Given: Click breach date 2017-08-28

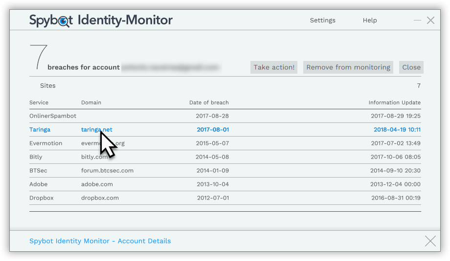Looking at the screenshot, I should tap(212, 116).
